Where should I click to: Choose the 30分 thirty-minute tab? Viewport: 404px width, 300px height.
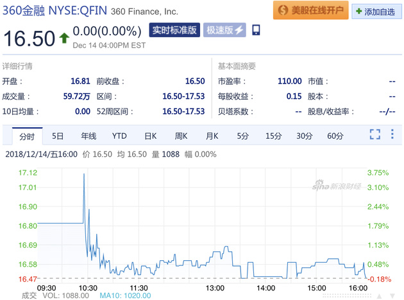tap(305, 136)
